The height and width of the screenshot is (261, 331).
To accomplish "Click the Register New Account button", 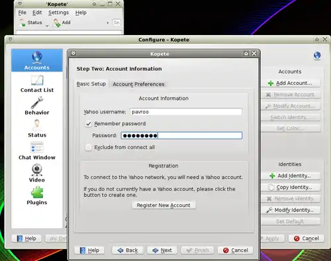I will click(x=164, y=205).
